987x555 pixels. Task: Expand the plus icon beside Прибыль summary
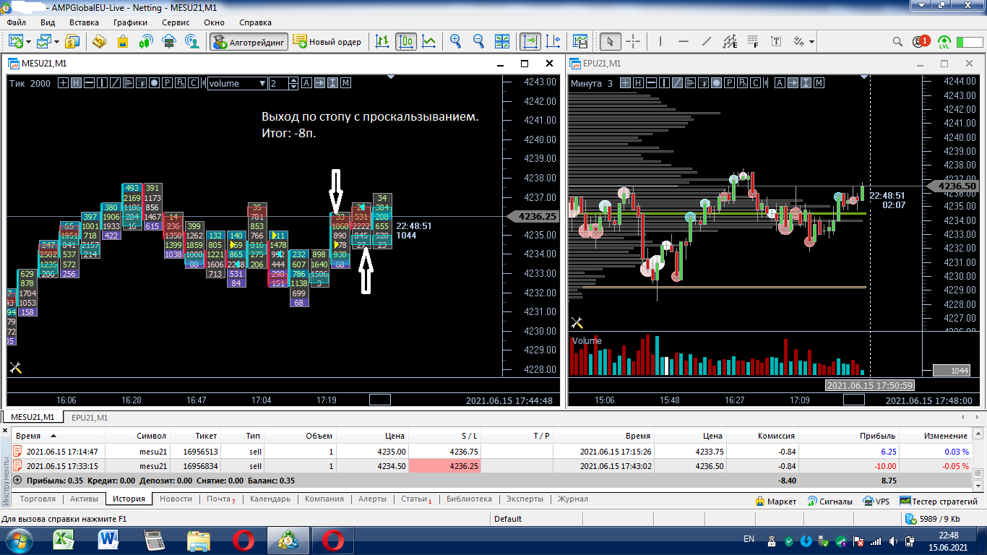point(17,480)
